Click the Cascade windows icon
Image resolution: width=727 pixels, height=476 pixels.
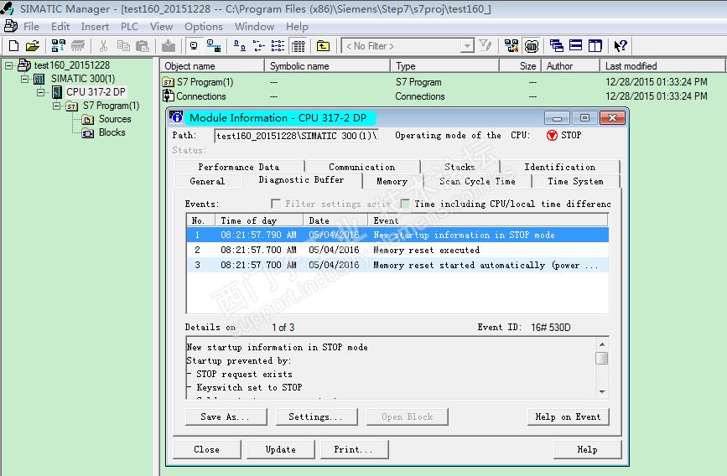557,46
